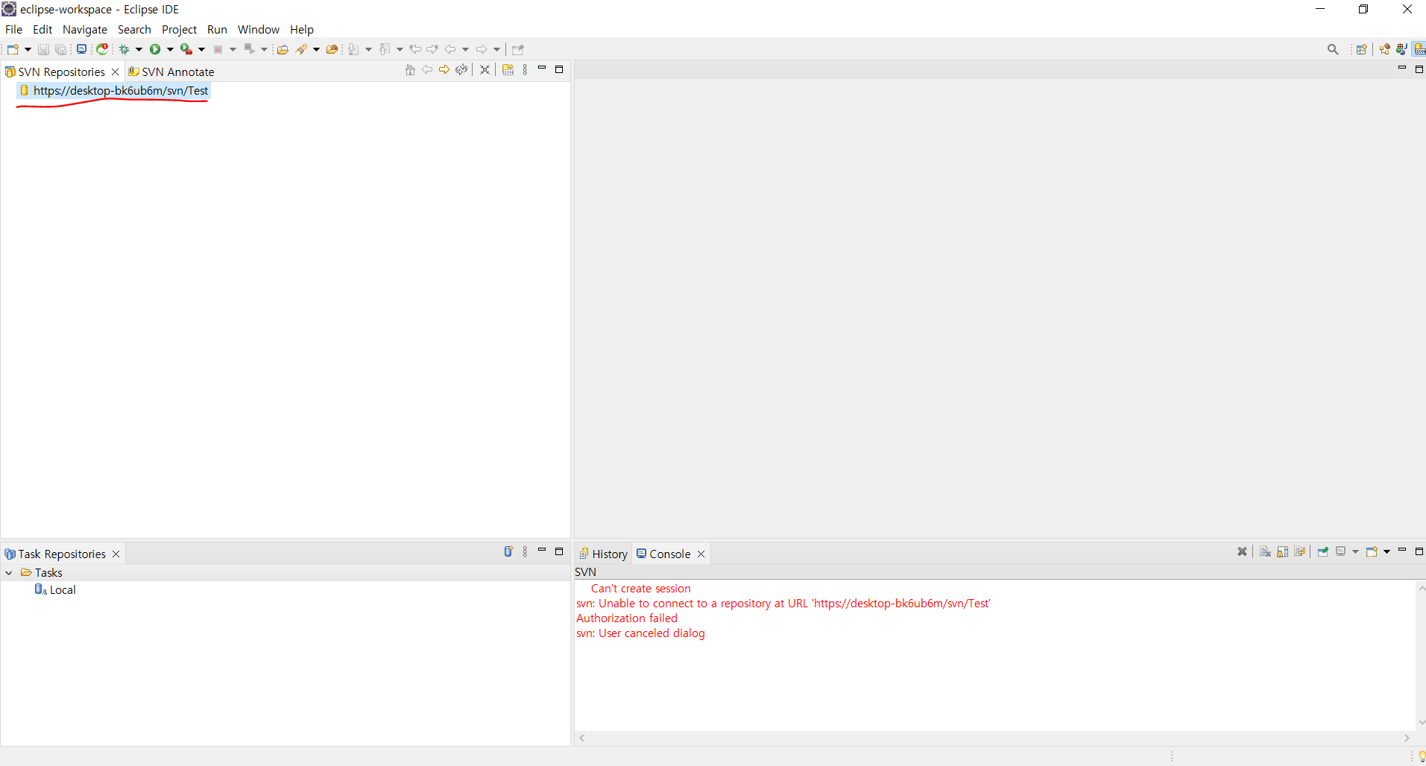The width and height of the screenshot is (1426, 766).
Task: Open the Project menu
Action: [x=179, y=30]
